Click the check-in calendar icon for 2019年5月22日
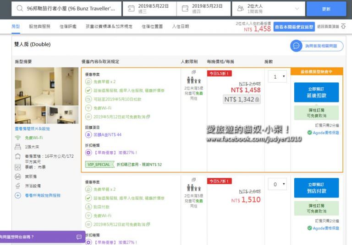Viewport: 352px width, 245px height. [132, 8]
